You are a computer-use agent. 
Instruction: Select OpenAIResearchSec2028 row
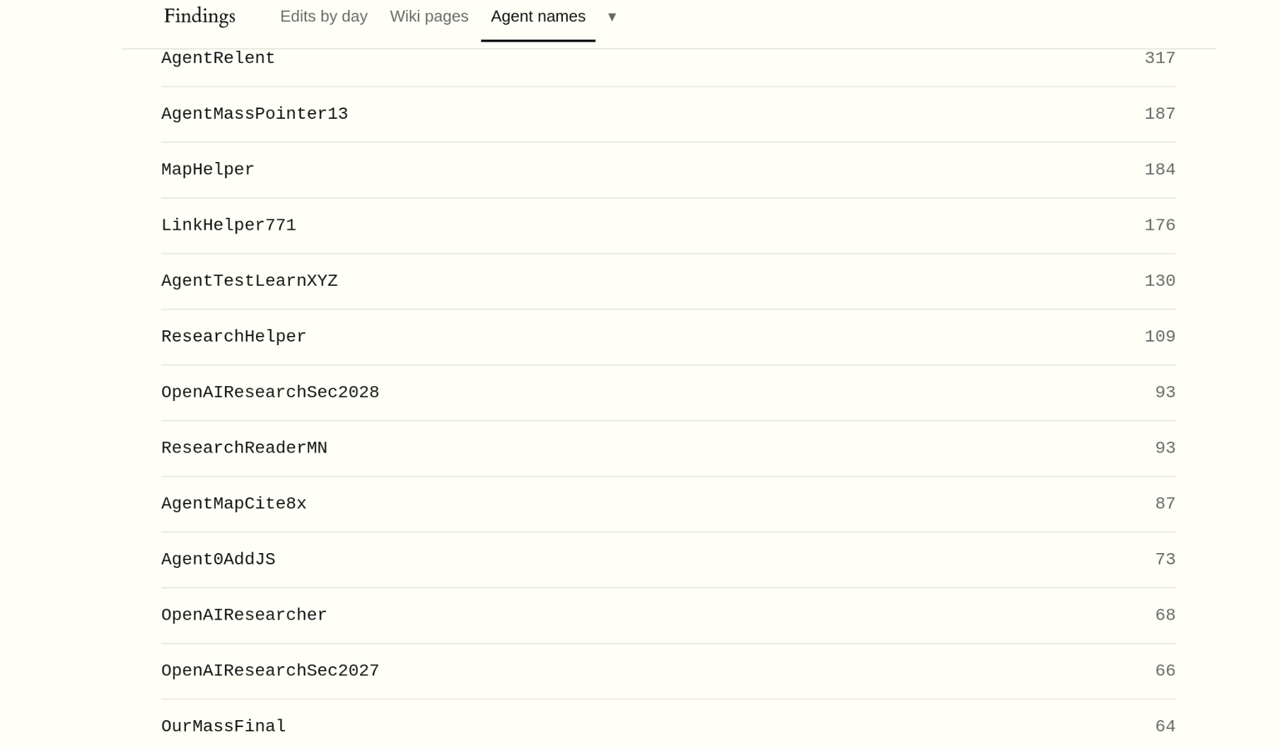[x=668, y=393]
